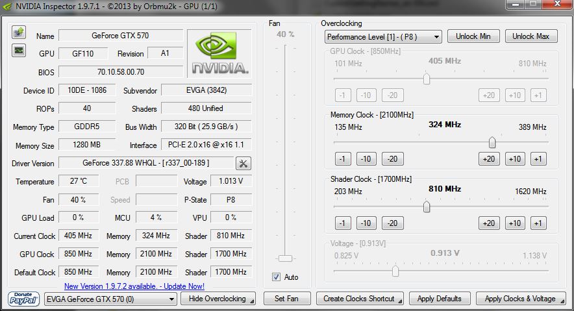This screenshot has width=574, height=311.
Task: Open the New Version 1.9.7.2 update link
Action: (x=134, y=286)
